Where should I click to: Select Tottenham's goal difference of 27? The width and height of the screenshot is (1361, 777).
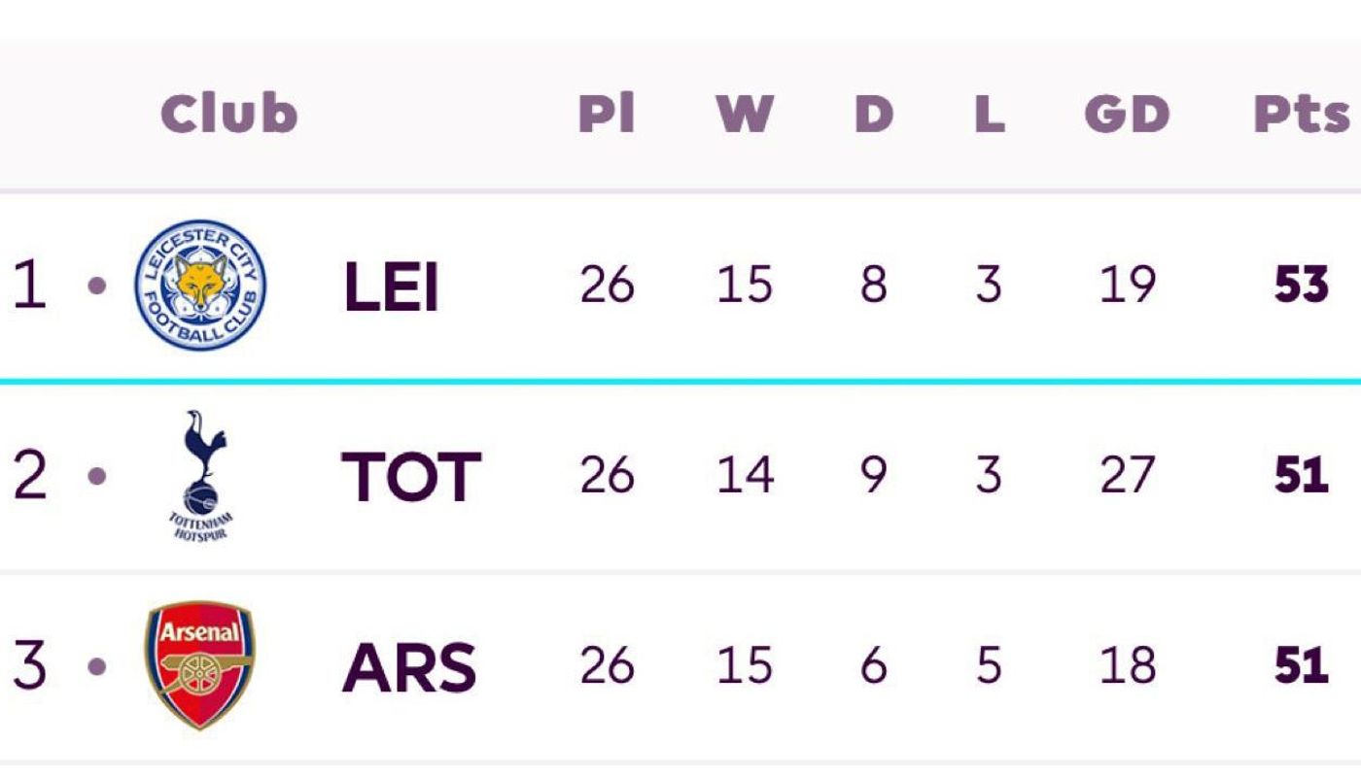(x=1127, y=476)
